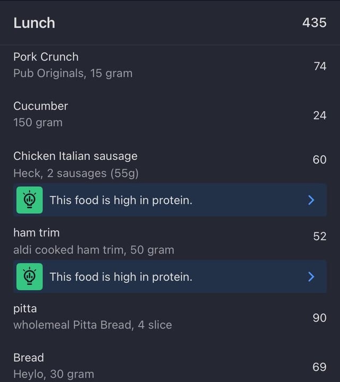Tap the high-protein tip under ham trim
340x382 pixels.
click(x=170, y=276)
